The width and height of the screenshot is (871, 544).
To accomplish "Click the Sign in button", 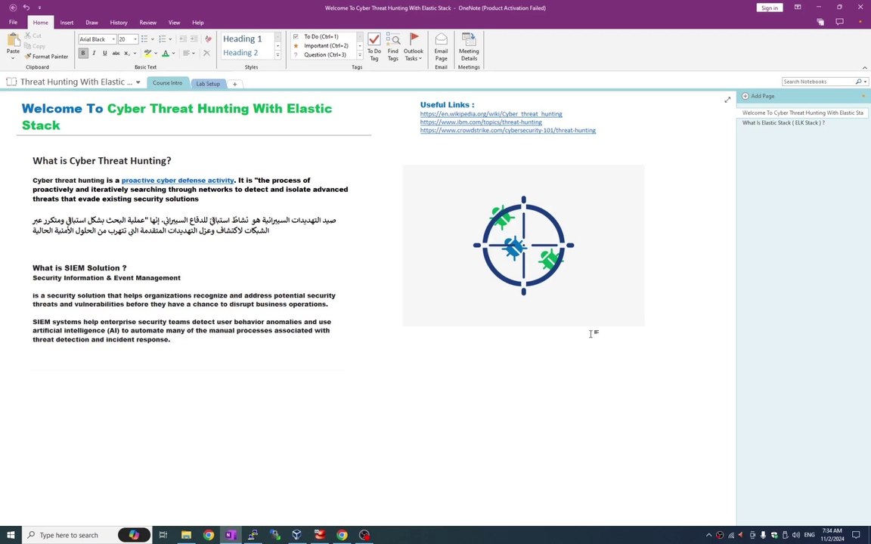I will (770, 8).
